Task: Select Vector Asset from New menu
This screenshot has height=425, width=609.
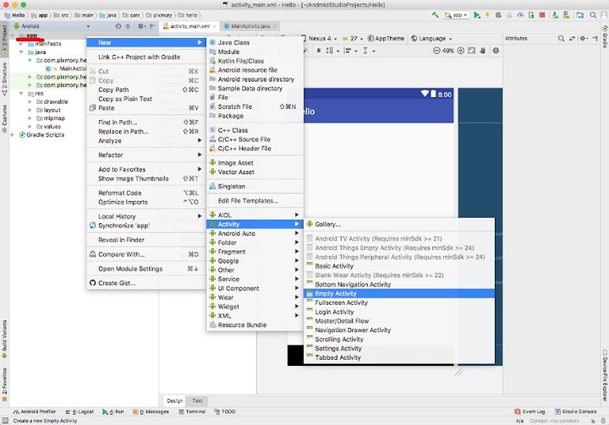Action: click(255, 172)
